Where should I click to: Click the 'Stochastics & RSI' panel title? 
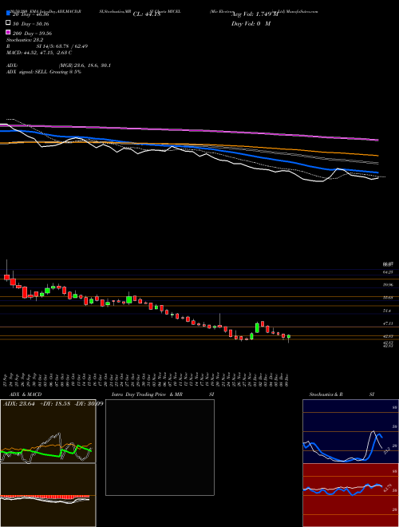pos(342,394)
